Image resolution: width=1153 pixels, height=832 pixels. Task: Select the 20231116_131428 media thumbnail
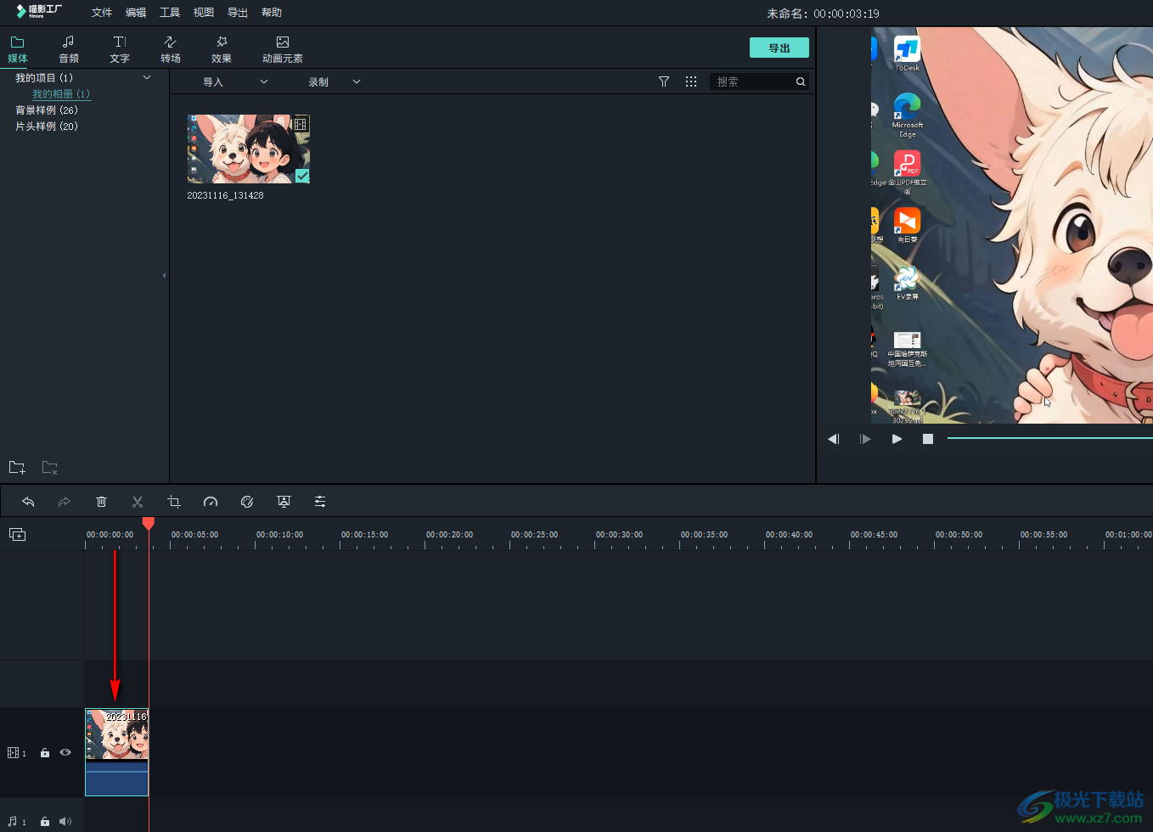[249, 149]
